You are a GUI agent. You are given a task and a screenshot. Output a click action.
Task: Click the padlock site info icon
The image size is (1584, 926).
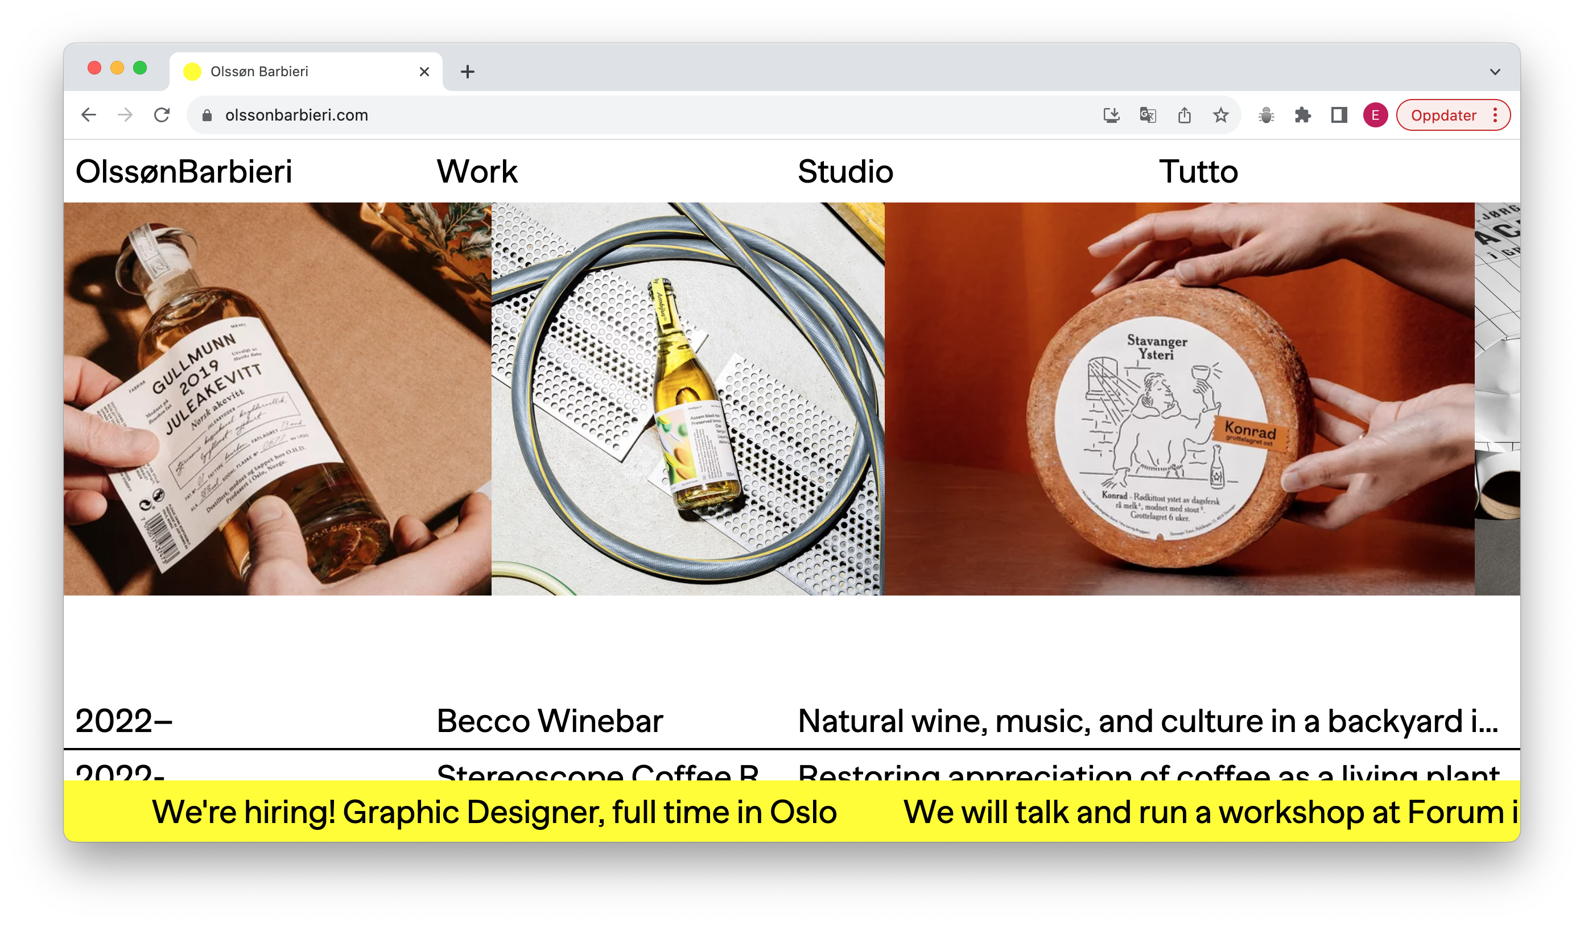click(207, 115)
